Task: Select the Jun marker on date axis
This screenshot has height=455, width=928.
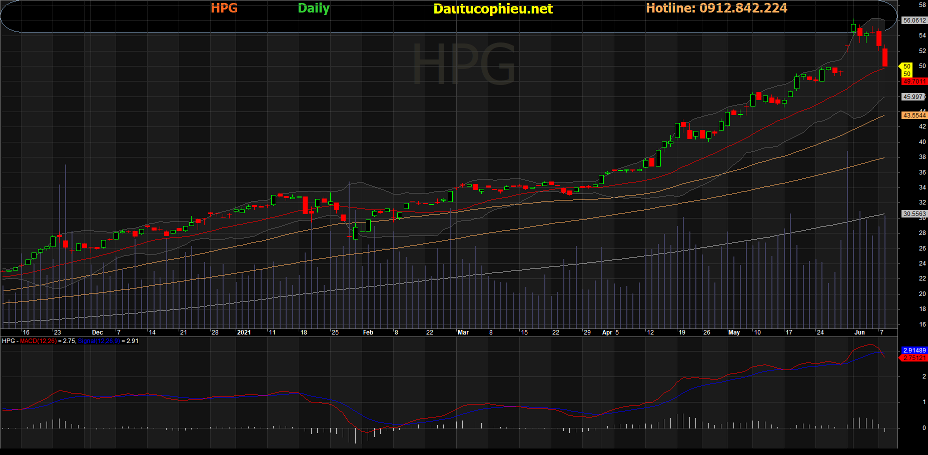Action: pyautogui.click(x=859, y=332)
